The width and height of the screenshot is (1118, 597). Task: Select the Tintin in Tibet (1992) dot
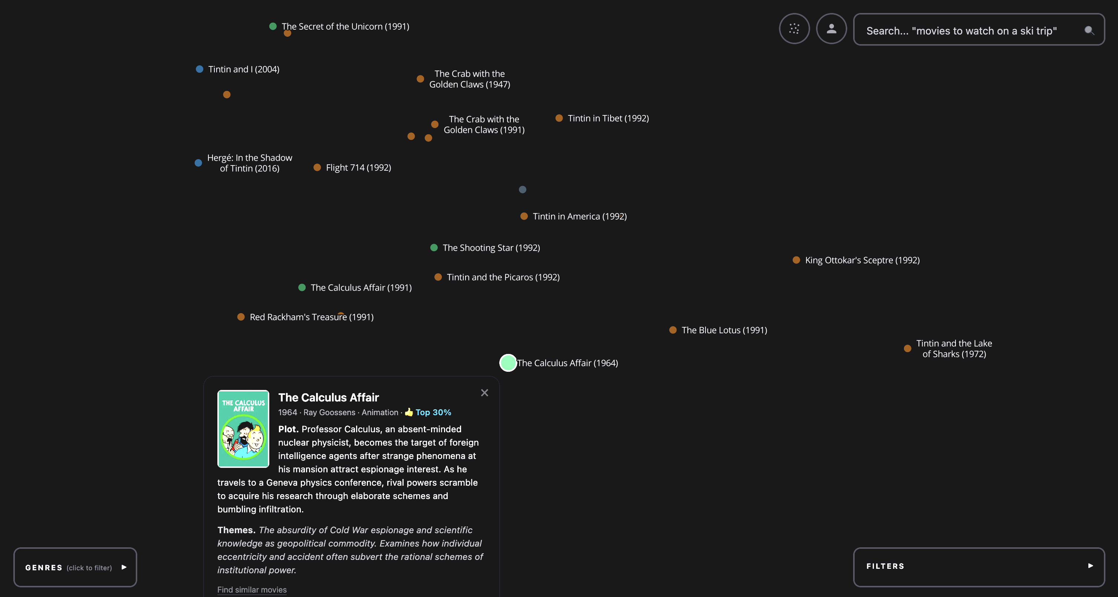pyautogui.click(x=559, y=118)
